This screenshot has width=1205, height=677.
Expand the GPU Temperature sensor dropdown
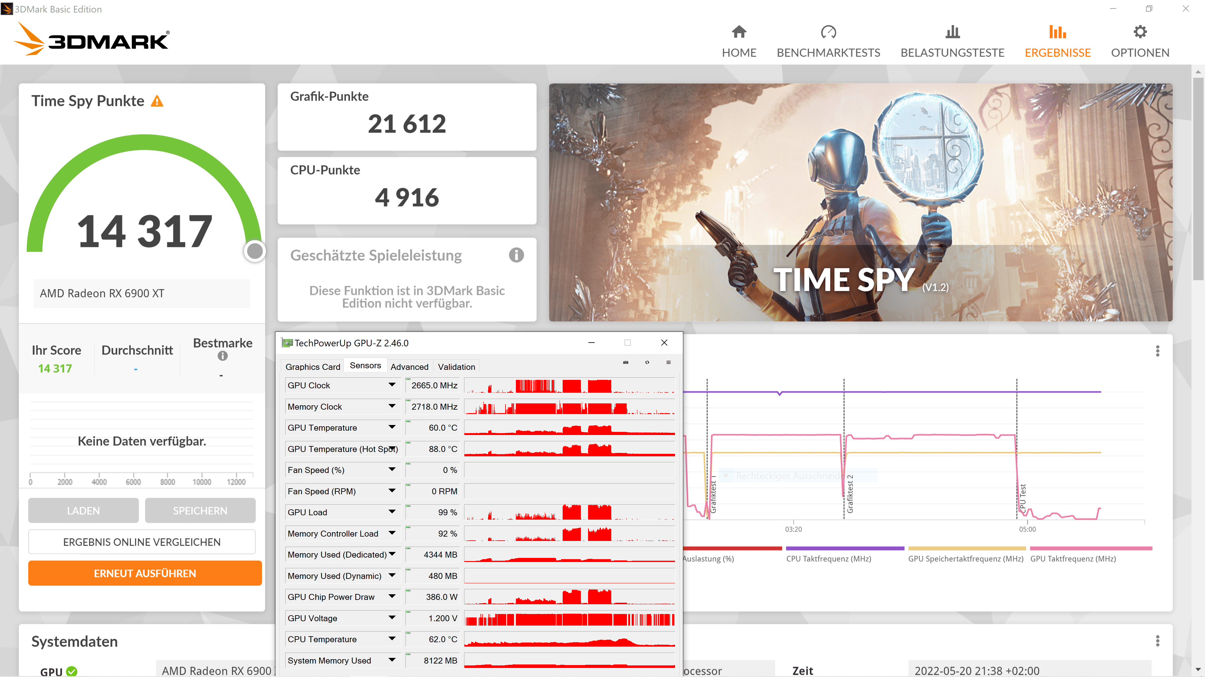tap(392, 428)
